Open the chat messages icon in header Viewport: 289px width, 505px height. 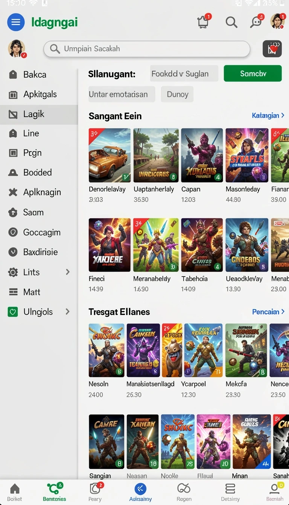[x=257, y=22]
